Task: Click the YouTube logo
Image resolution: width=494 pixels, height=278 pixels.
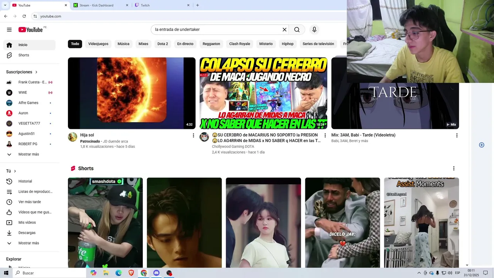Action: (30, 30)
